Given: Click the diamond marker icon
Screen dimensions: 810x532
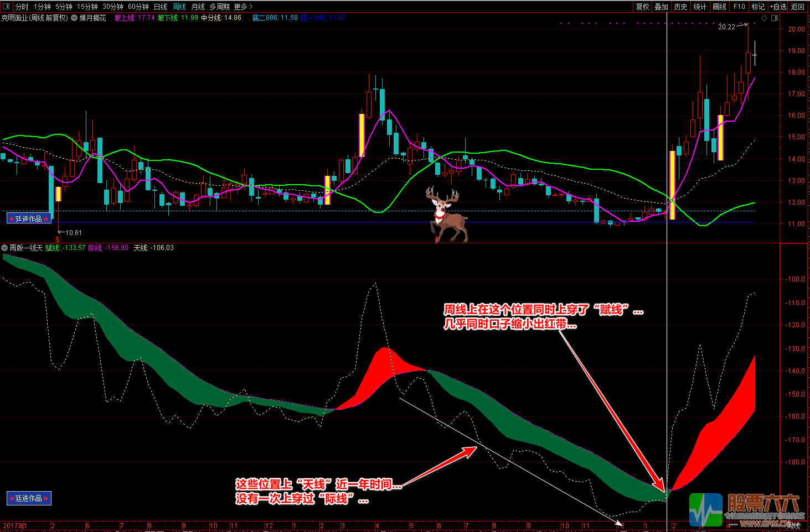Looking at the screenshot, I should (765, 18).
